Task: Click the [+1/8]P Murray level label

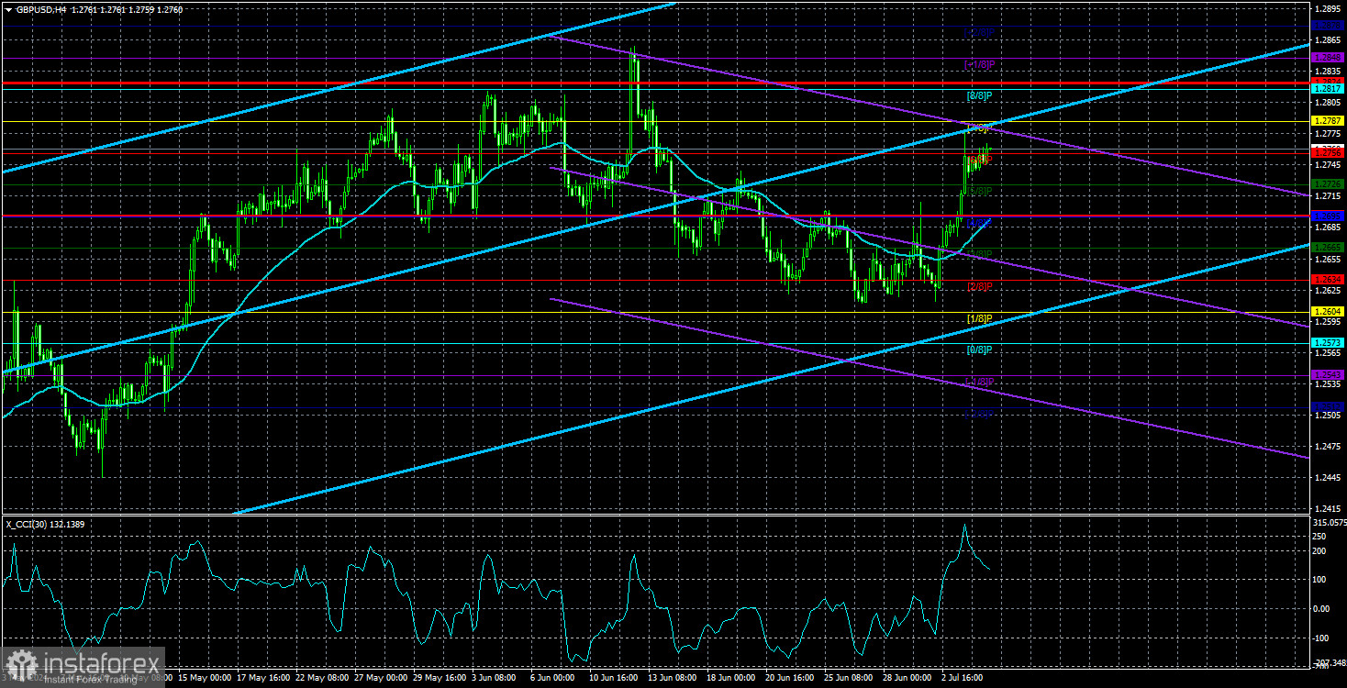Action: [x=979, y=64]
